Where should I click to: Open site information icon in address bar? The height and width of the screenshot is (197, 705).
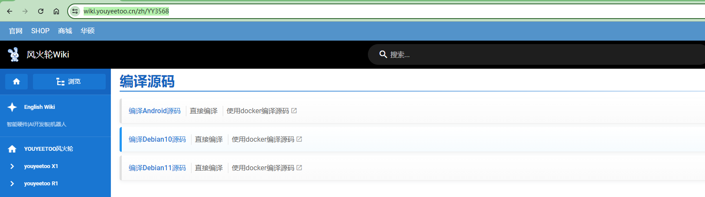point(75,11)
